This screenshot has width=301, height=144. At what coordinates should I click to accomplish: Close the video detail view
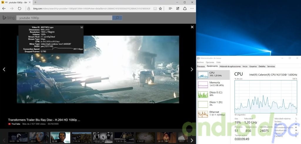192,27
